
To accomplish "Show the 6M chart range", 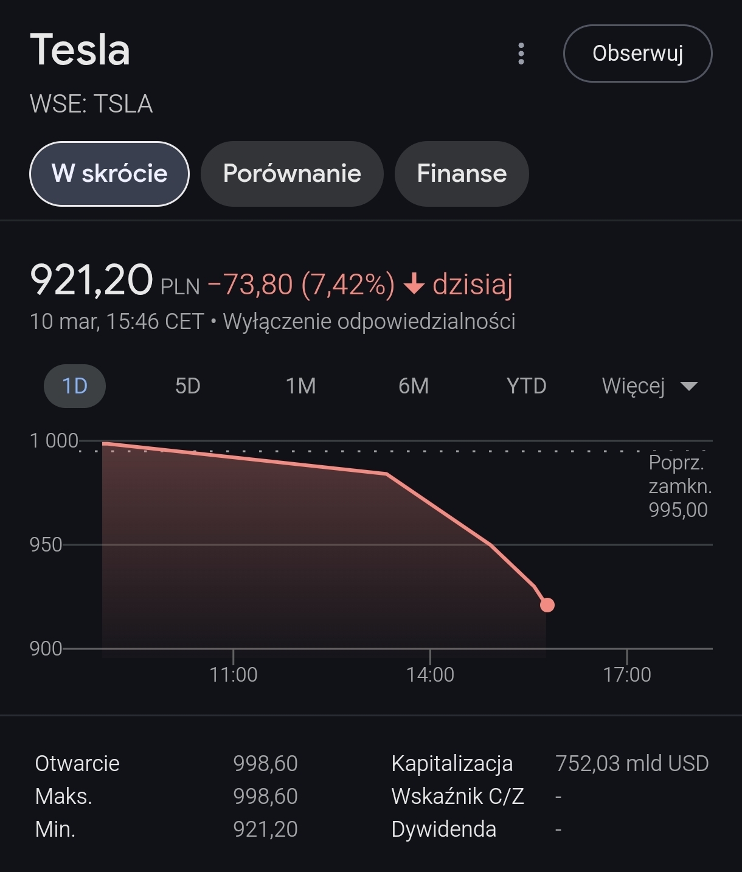I will [x=414, y=386].
